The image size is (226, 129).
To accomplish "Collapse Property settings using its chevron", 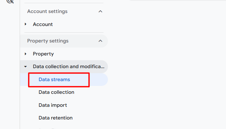I will pos(100,41).
